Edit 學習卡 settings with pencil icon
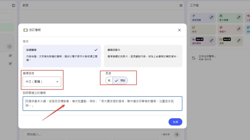This screenshot has width=250, height=140. 239,29
